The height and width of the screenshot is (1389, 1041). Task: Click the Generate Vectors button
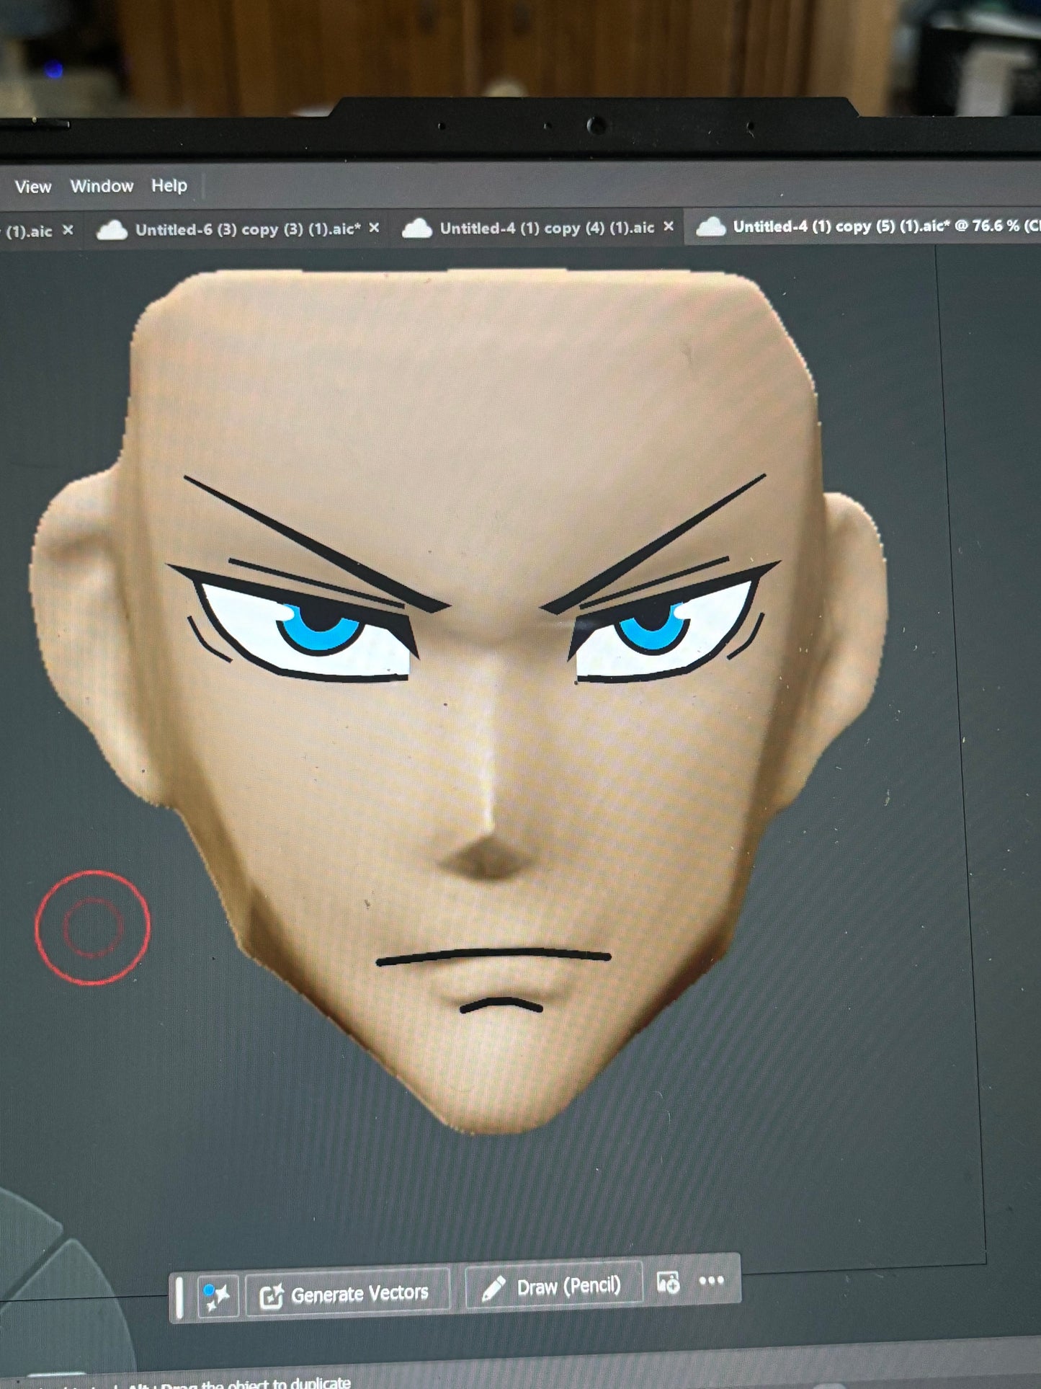(347, 1294)
